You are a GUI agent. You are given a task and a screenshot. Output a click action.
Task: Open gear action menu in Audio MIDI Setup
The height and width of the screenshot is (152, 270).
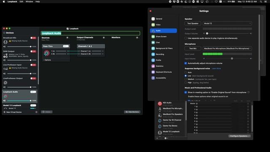[166, 138]
